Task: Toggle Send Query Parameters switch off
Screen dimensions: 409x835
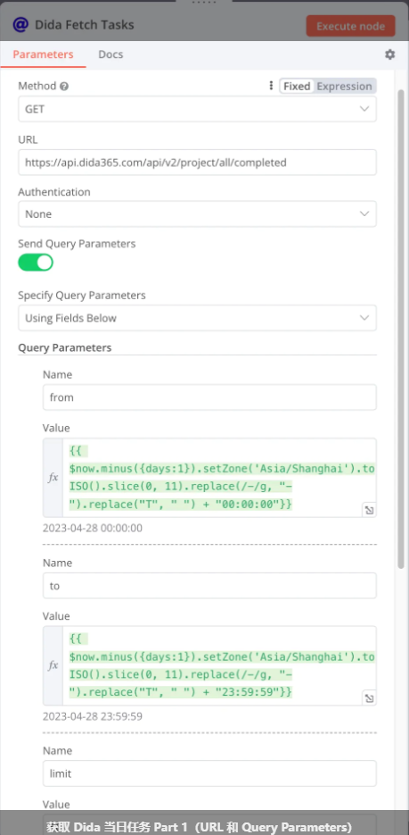Action: 36,262
